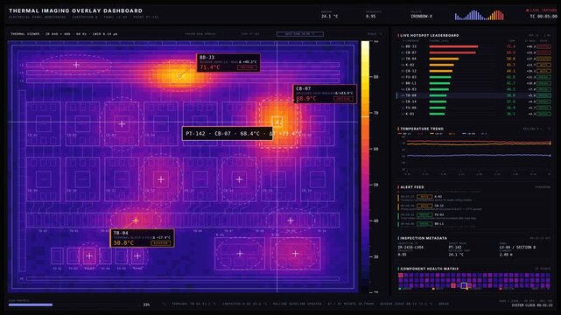Viewport: 561px width, 315px height.
Task: Click the PT-142 CB-07 68.4°C readout tooltip
Action: 228,134
